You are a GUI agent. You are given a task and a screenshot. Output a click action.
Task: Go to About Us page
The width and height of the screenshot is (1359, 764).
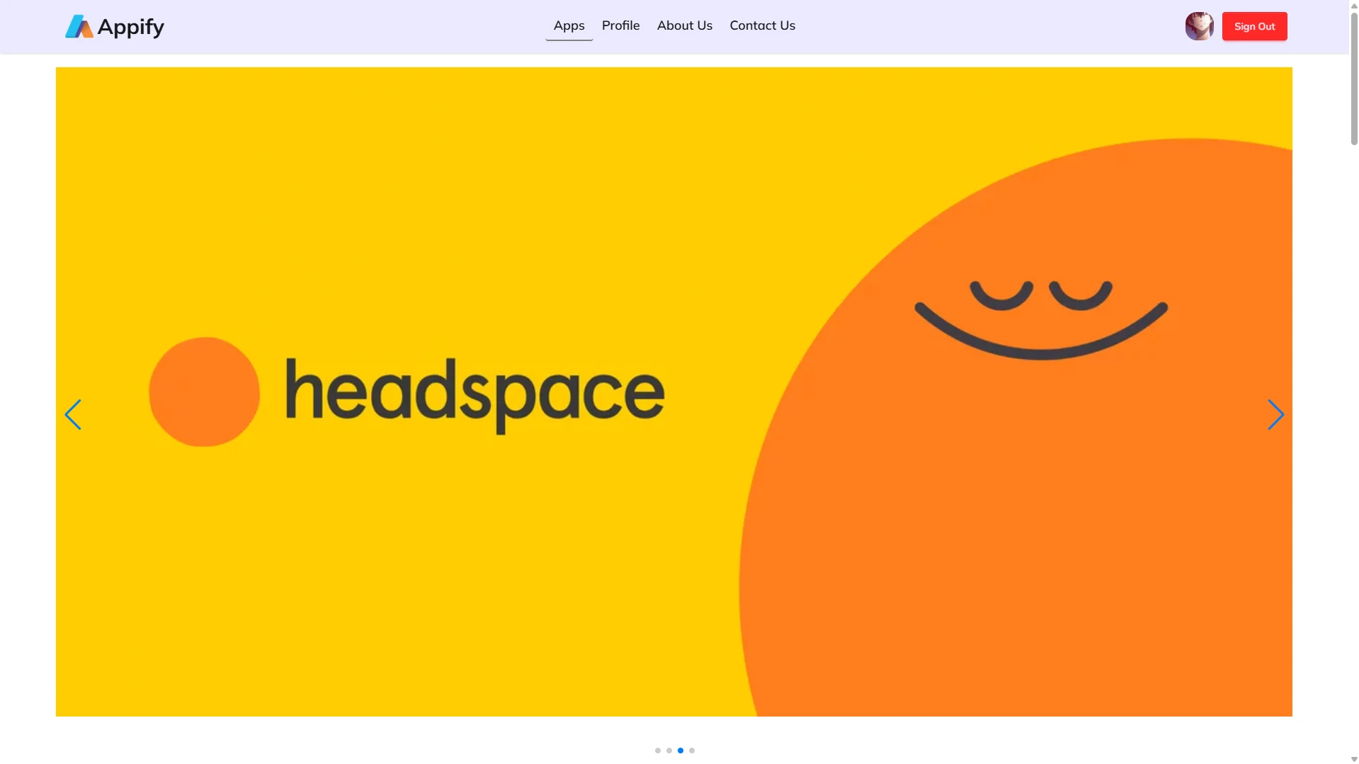click(685, 26)
